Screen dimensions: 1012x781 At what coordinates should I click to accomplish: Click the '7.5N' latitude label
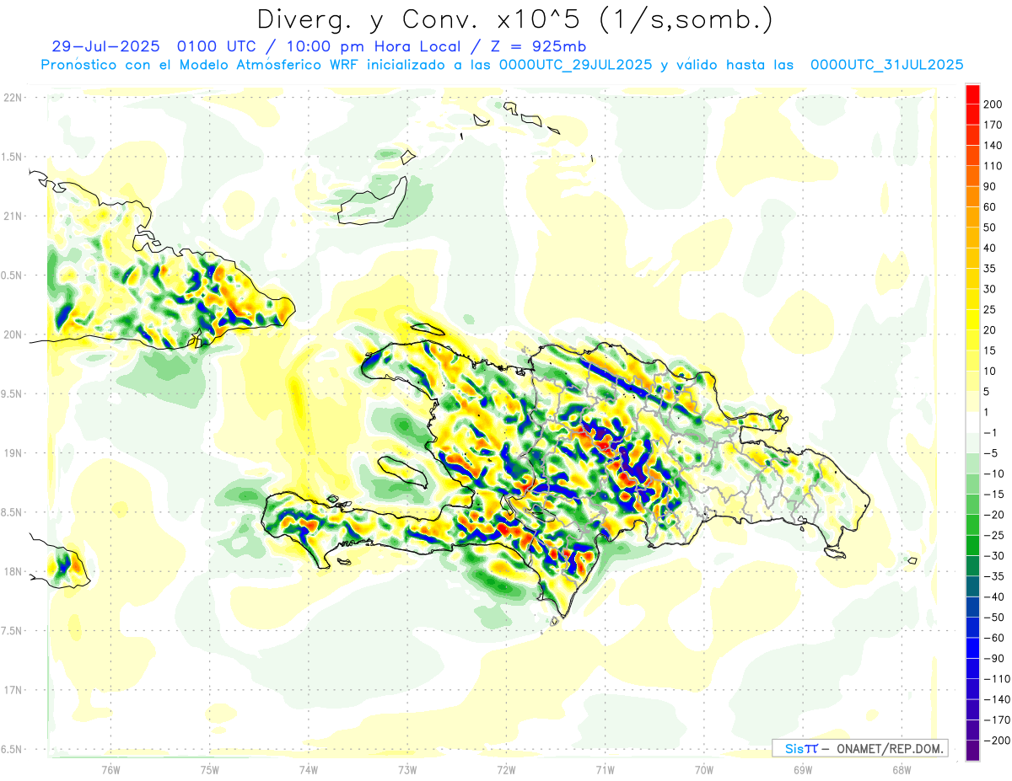tap(12, 631)
